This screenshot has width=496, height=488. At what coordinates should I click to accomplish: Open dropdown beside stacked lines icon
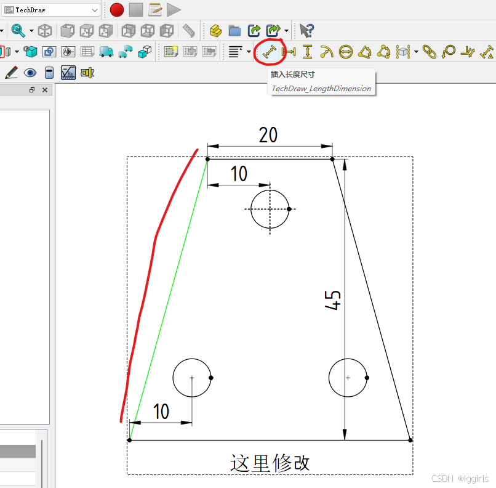(249, 52)
